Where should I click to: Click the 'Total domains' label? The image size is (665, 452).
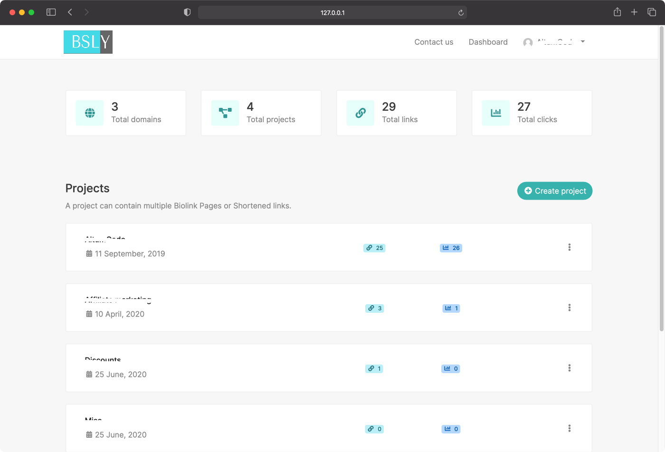136,119
